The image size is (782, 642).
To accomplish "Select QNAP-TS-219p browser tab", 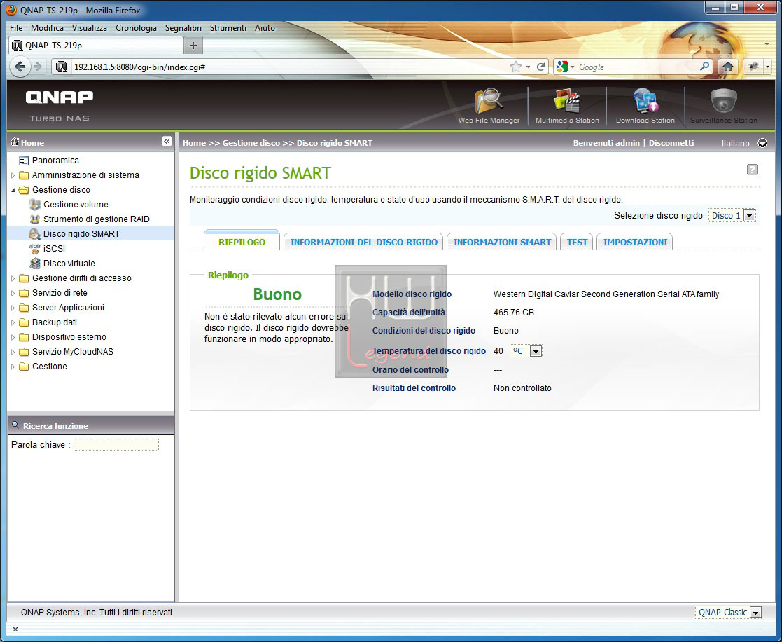I will coord(96,46).
